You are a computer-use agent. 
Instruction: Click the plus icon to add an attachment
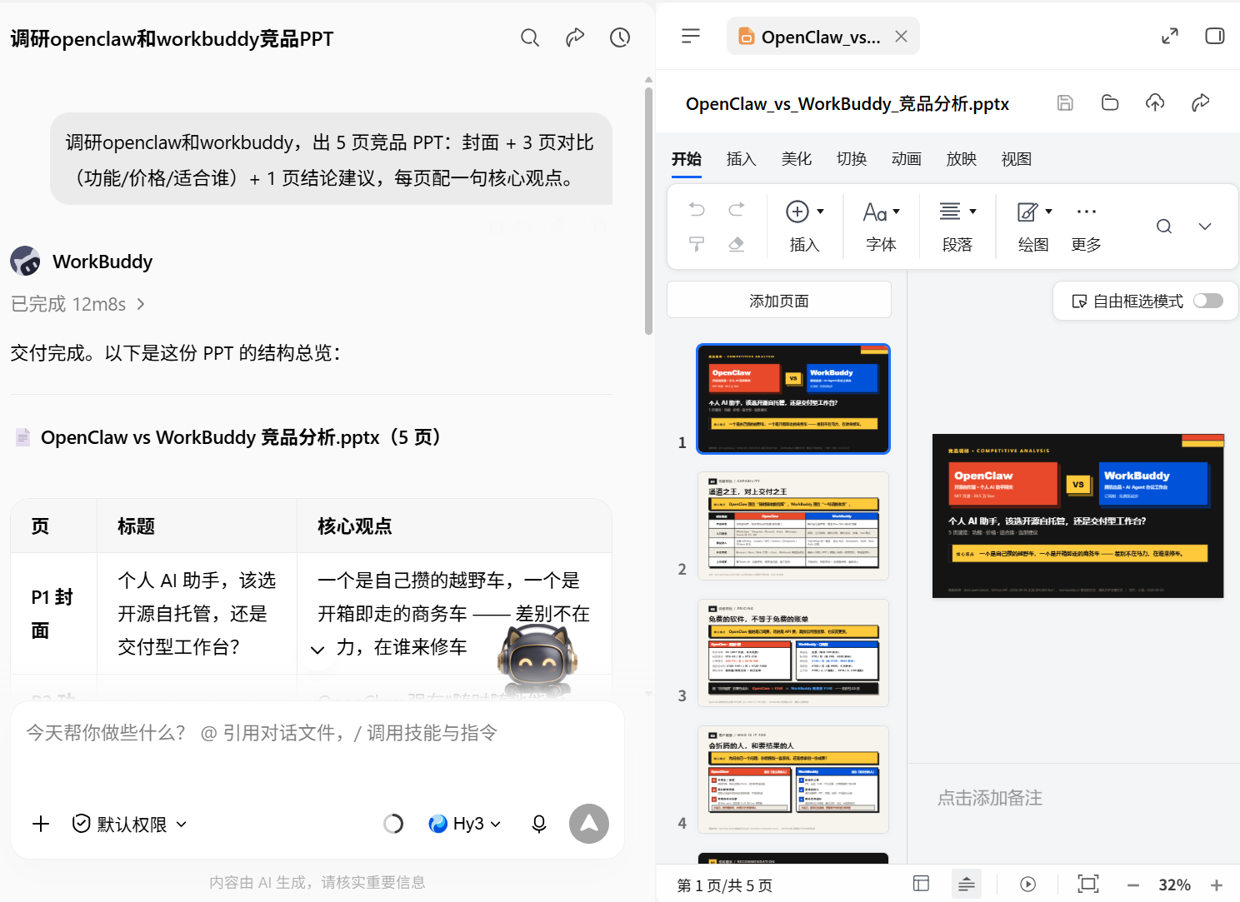pos(41,824)
